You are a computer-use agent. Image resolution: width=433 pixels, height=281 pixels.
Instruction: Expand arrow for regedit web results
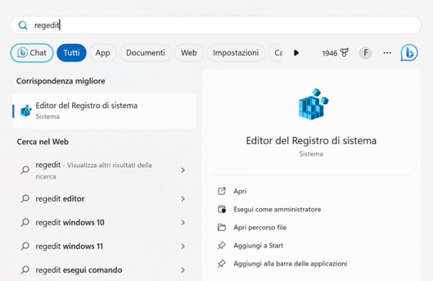pyautogui.click(x=183, y=170)
